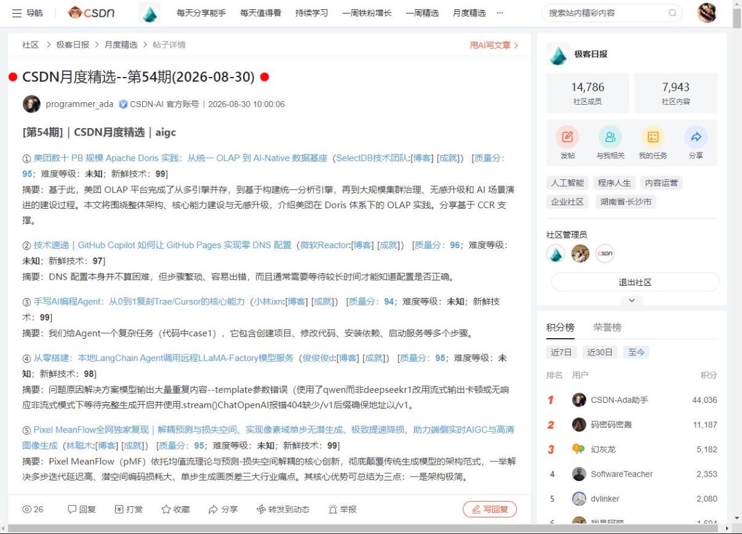
Task: Click the vertical scrollbar thumb
Action: [x=736, y=18]
